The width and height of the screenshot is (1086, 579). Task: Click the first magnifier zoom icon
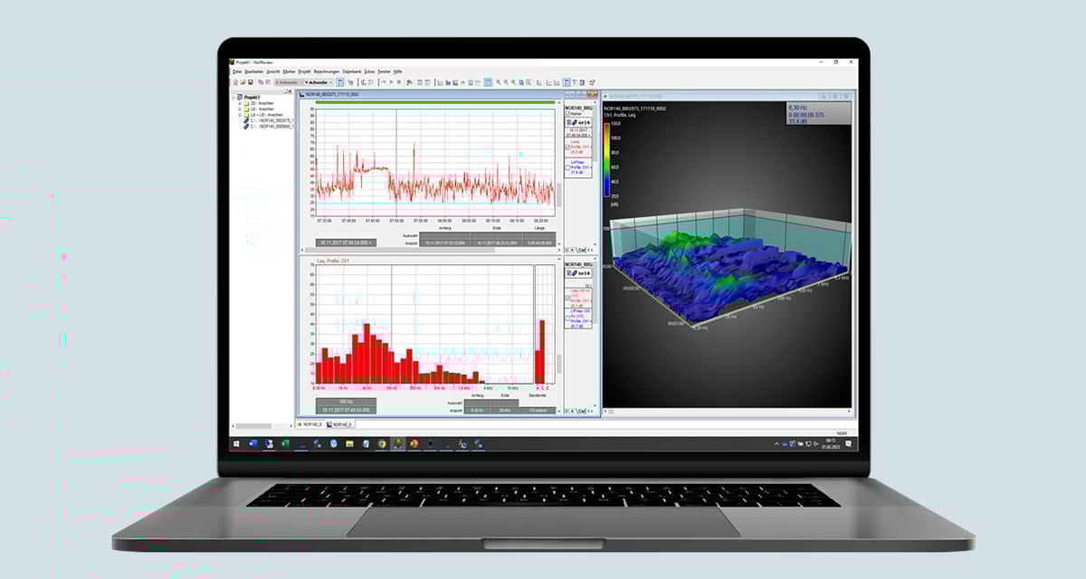(497, 81)
